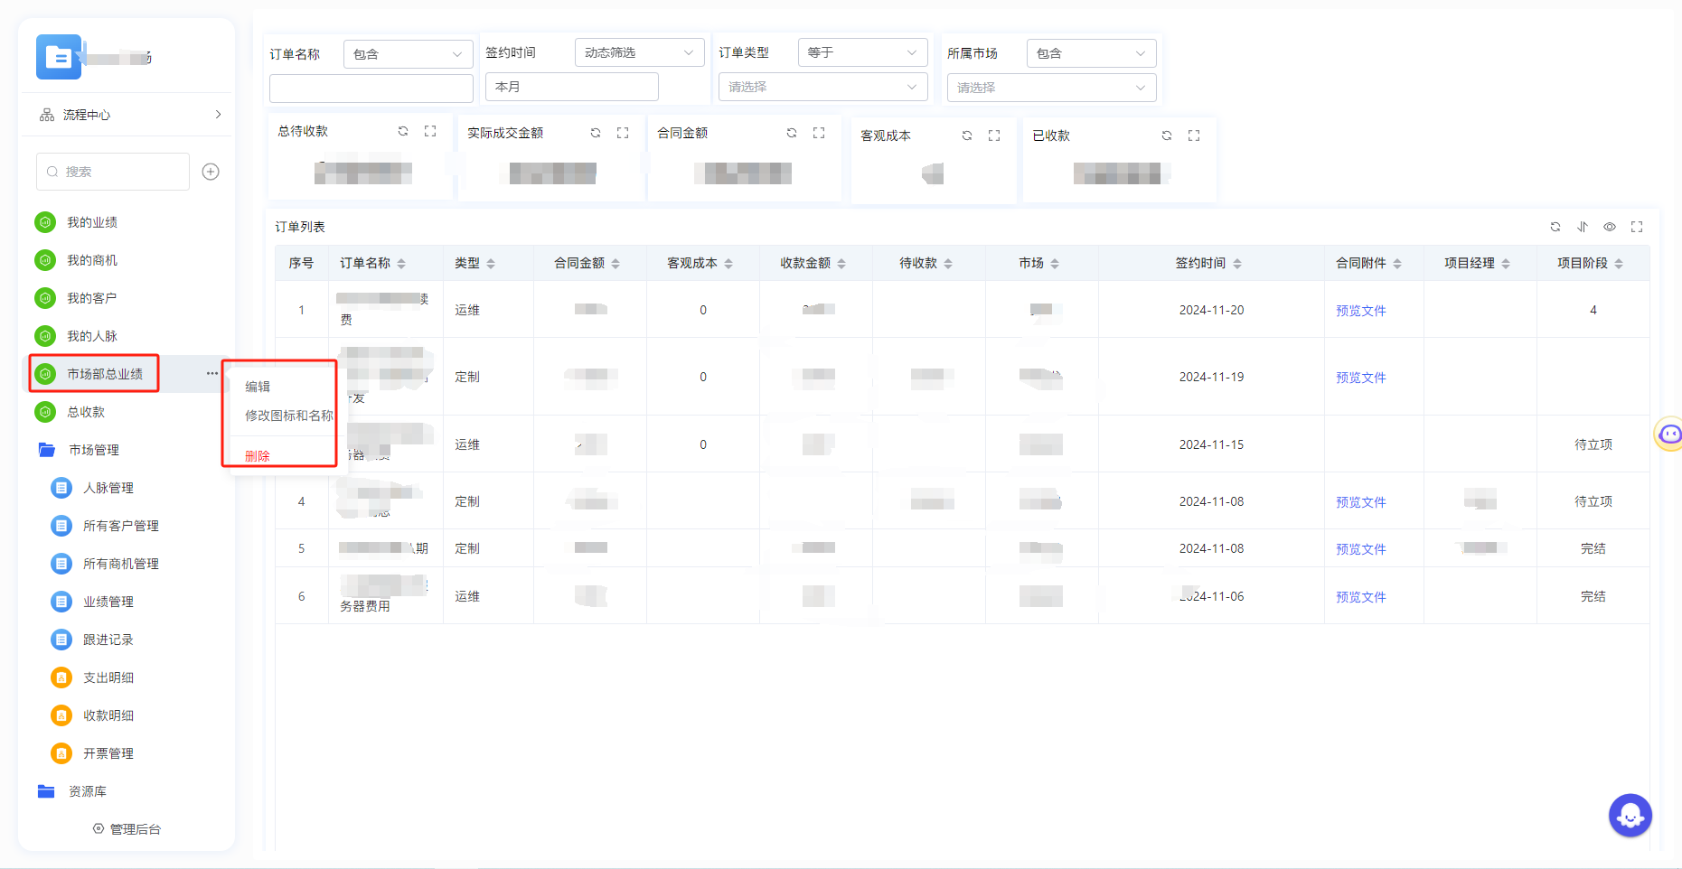Image resolution: width=1682 pixels, height=869 pixels.
Task: Refresh the 总待收款 card
Action: [x=403, y=131]
